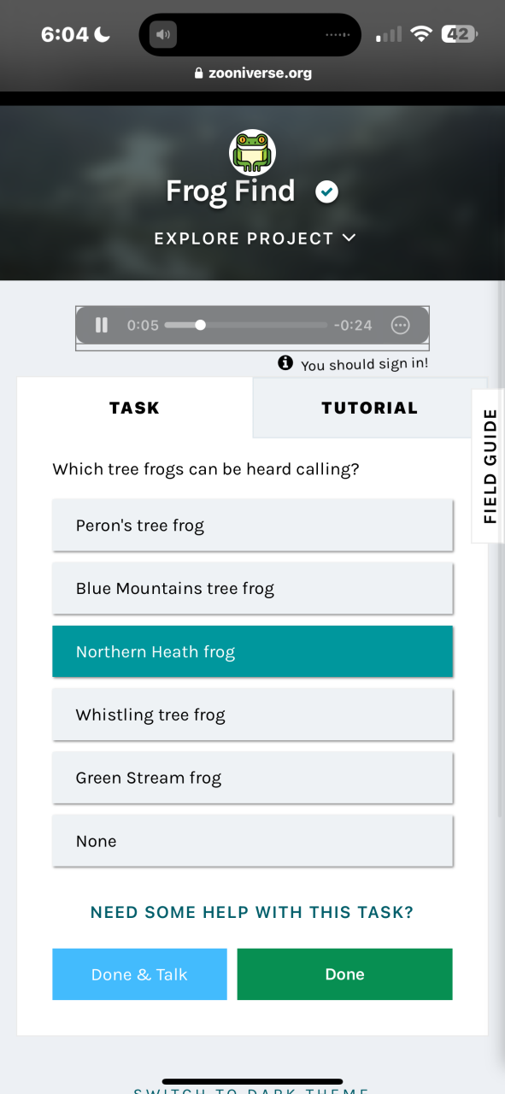Screen dimensions: 505x1094
Task: Choose Blue Mountains tree frog
Action: (252, 588)
